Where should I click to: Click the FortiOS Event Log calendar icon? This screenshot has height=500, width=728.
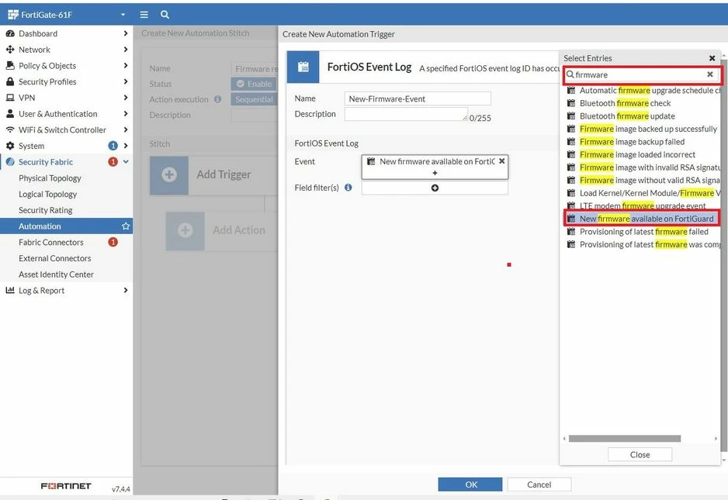(x=303, y=67)
